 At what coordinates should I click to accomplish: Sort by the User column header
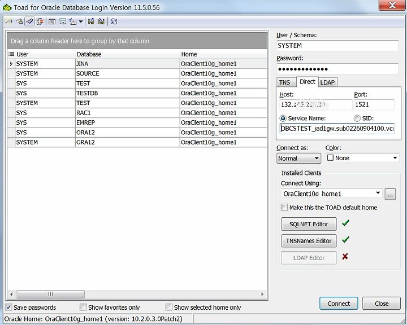click(45, 54)
